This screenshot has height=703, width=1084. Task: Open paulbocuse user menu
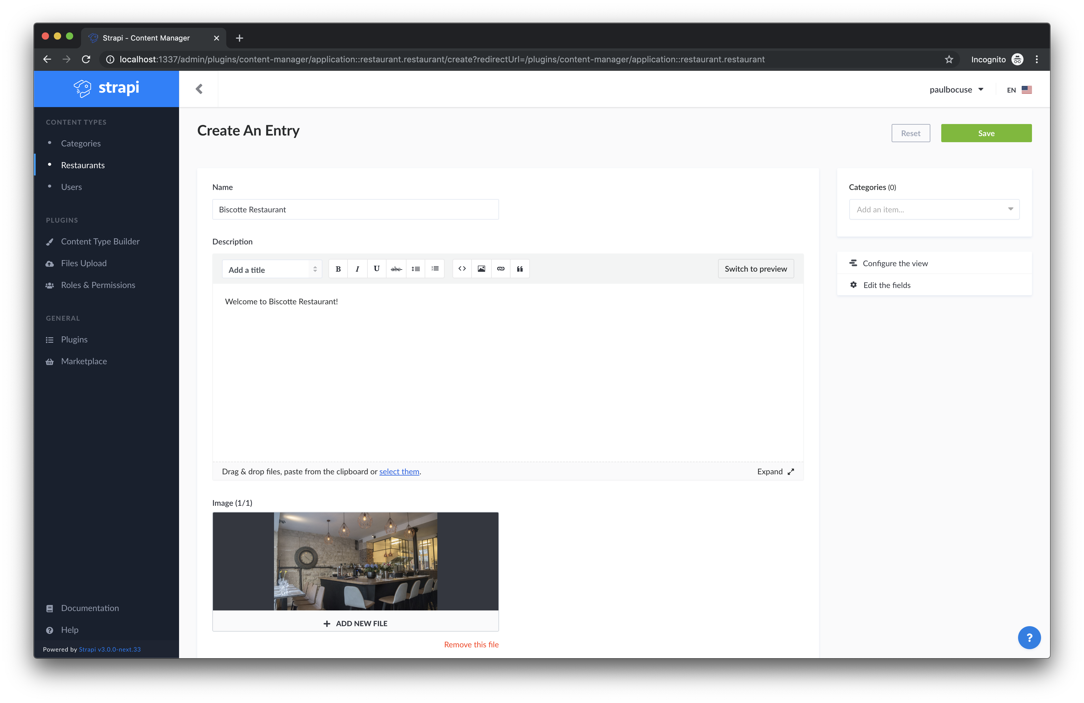point(956,90)
